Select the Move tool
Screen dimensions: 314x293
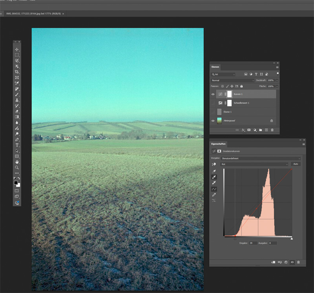[17, 49]
